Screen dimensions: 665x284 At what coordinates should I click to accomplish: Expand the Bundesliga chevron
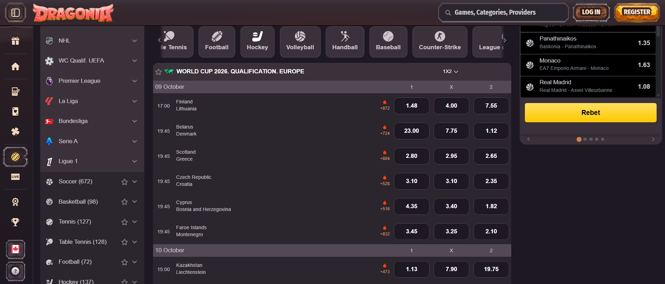pos(135,121)
